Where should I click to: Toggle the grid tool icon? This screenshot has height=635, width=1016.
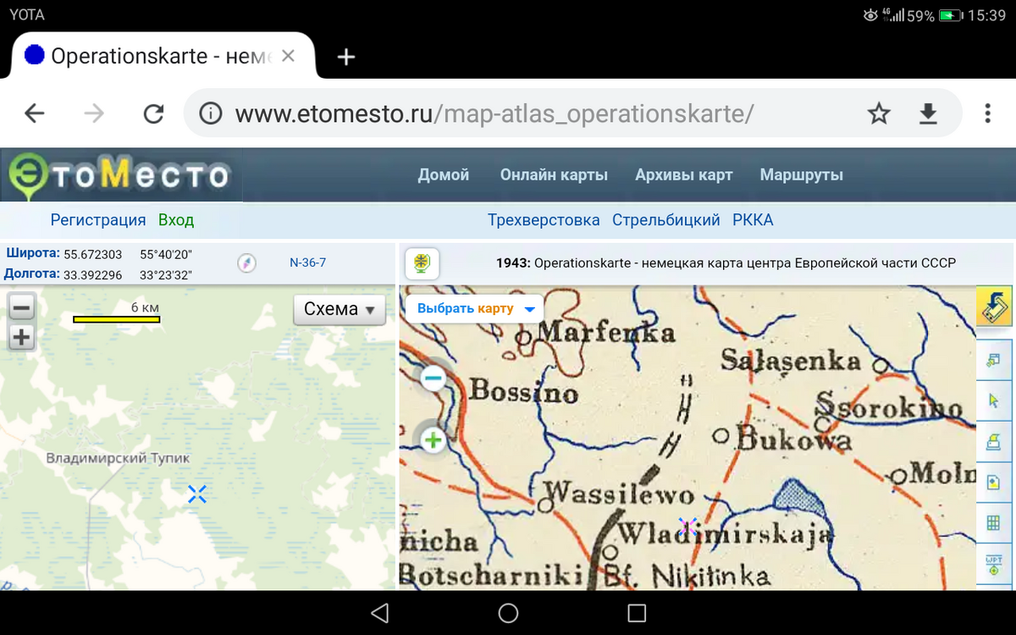pos(994,524)
